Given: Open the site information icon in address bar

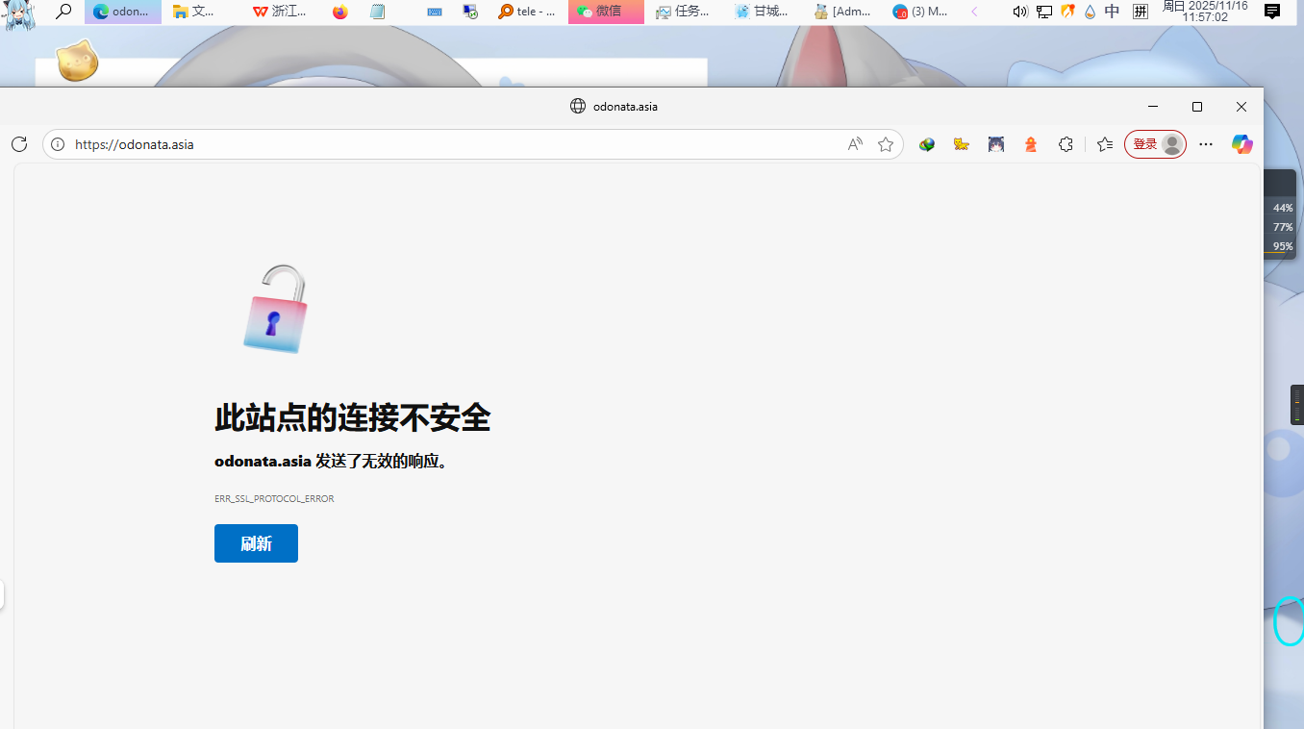Looking at the screenshot, I should (58, 144).
